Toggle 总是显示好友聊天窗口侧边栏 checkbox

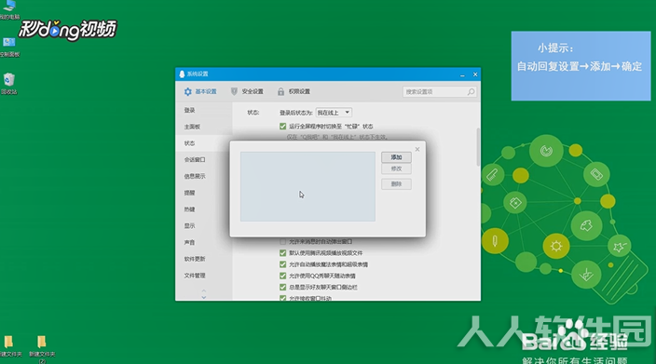point(283,287)
